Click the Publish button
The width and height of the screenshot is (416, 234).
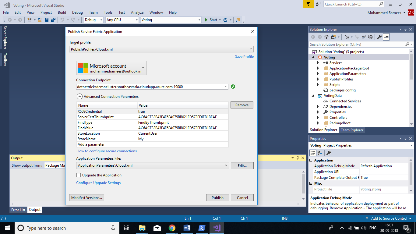217,198
